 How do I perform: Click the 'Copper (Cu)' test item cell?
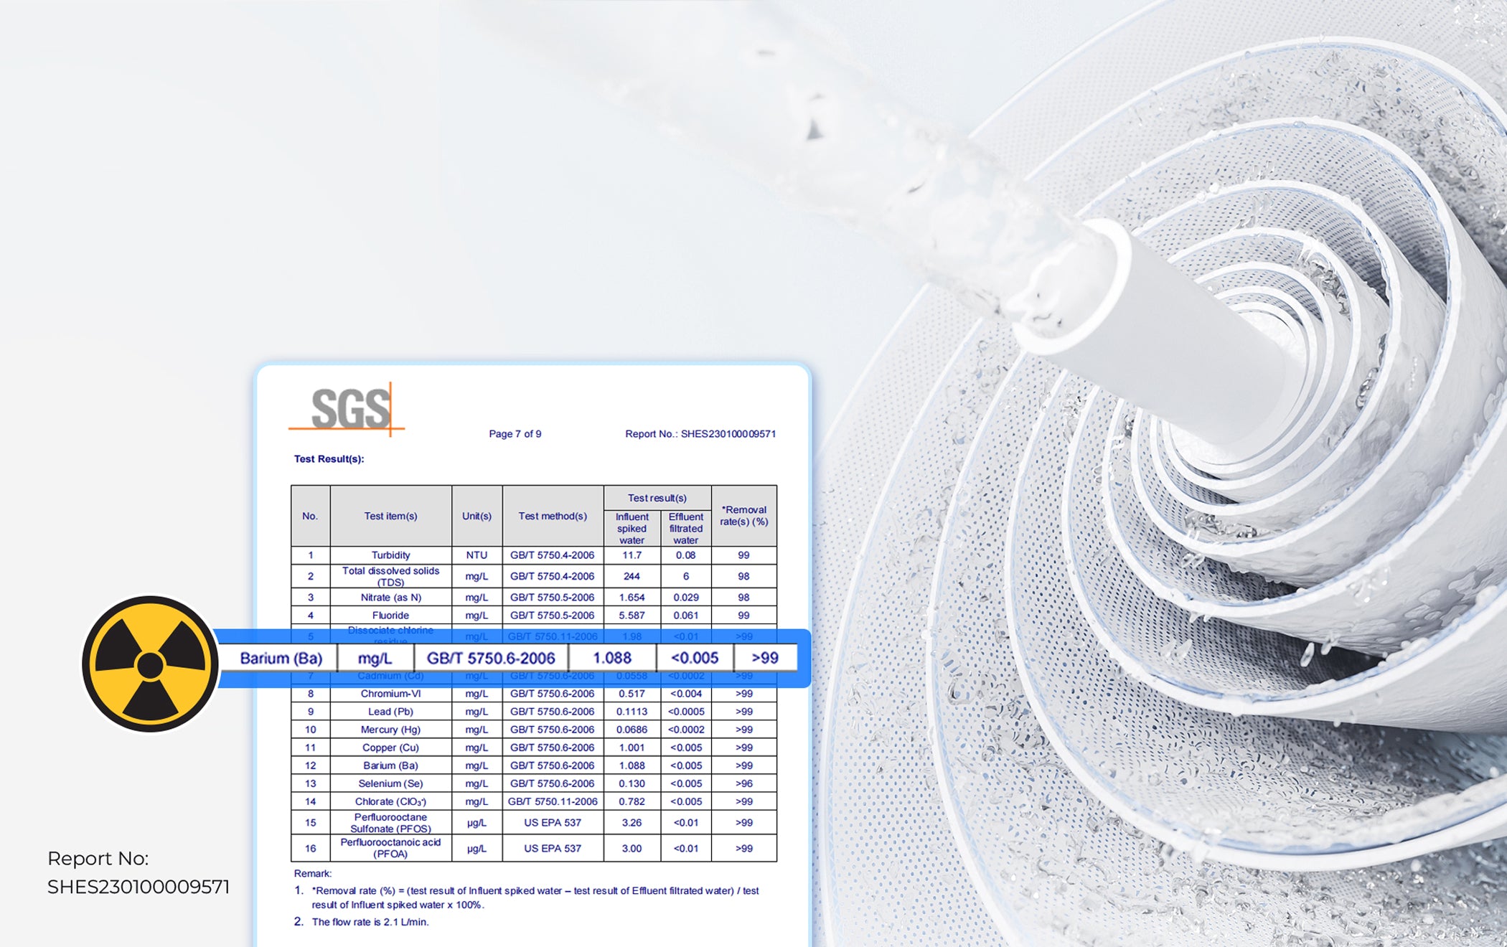(x=390, y=748)
